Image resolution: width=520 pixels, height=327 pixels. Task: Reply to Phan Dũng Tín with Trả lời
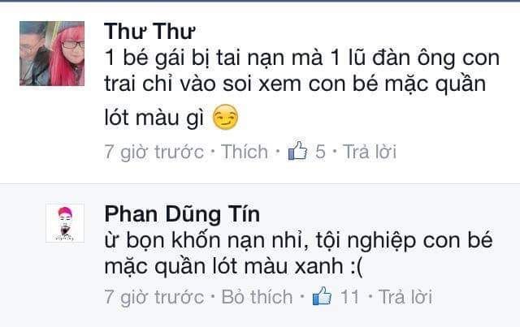[x=405, y=297]
